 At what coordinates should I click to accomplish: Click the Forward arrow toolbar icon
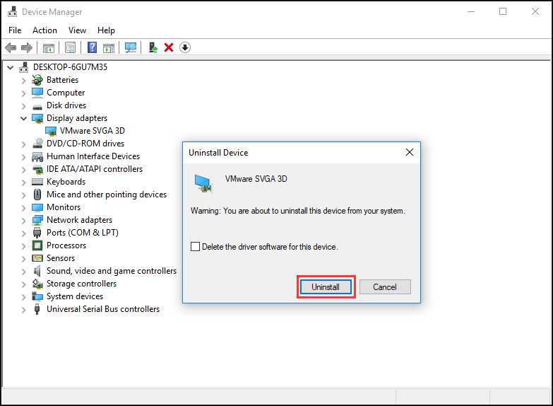(27, 47)
